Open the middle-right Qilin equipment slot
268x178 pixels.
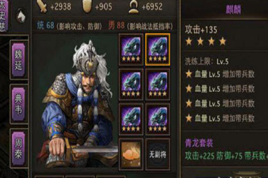[158, 85]
